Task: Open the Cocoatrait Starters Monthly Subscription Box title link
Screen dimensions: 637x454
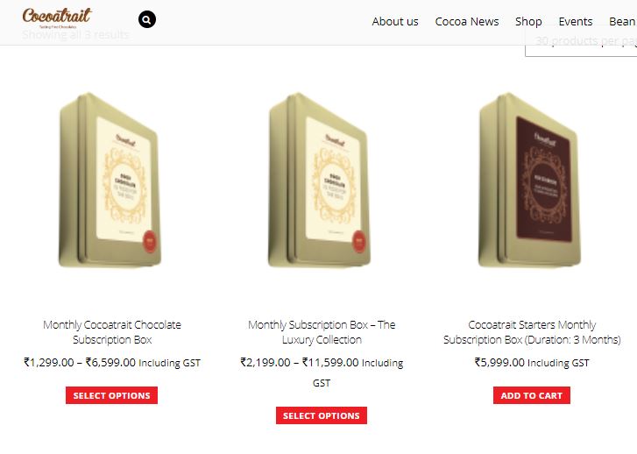Action: [532, 332]
